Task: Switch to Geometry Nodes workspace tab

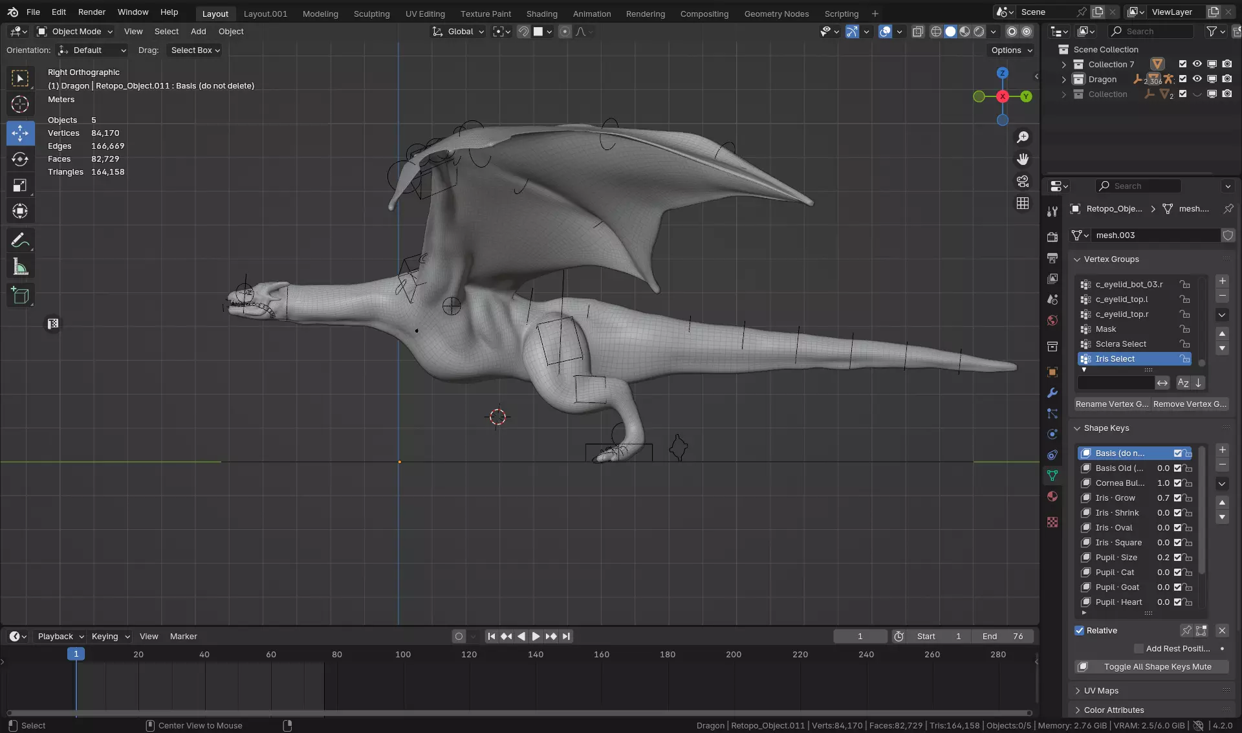Action: point(776,14)
